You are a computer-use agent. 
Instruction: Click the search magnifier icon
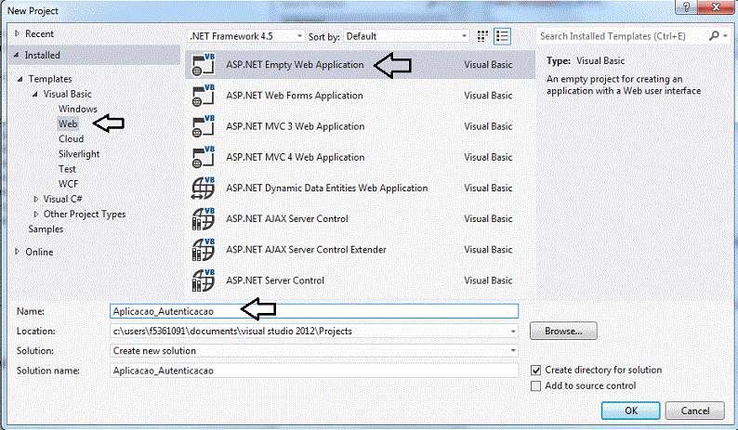715,35
